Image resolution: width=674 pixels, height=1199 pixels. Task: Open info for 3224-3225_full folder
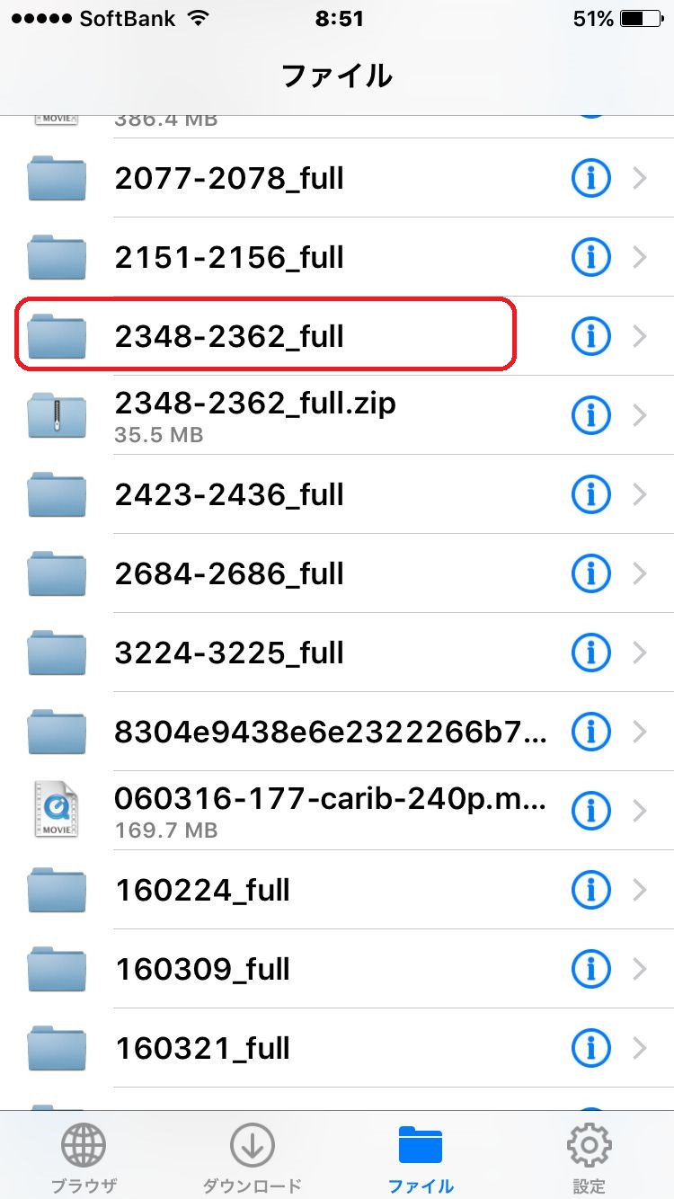point(591,653)
